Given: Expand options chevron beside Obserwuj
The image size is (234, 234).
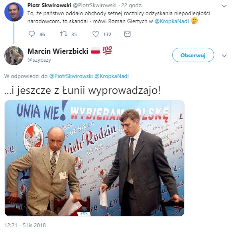Looking at the screenshot, I should (x=224, y=56).
